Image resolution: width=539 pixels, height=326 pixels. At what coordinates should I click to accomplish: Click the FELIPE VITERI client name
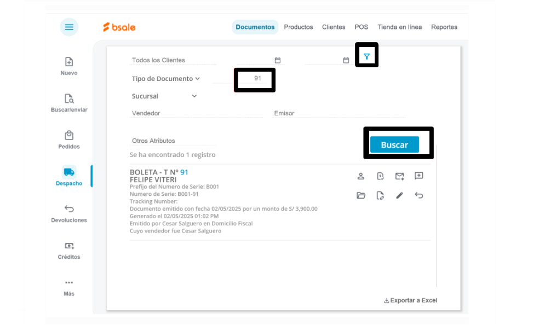[153, 180]
